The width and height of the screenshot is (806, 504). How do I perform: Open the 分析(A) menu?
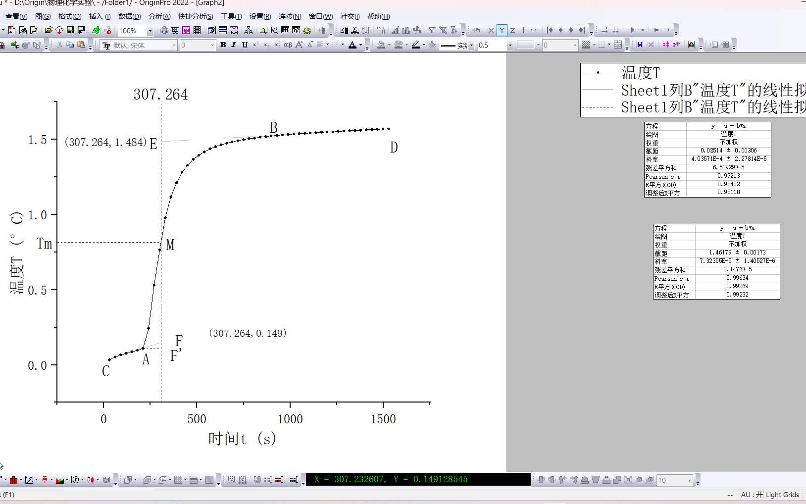tap(159, 16)
